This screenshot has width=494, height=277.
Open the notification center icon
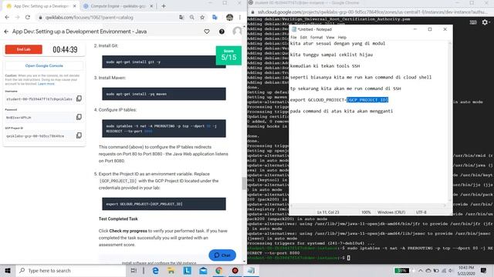click(484, 270)
